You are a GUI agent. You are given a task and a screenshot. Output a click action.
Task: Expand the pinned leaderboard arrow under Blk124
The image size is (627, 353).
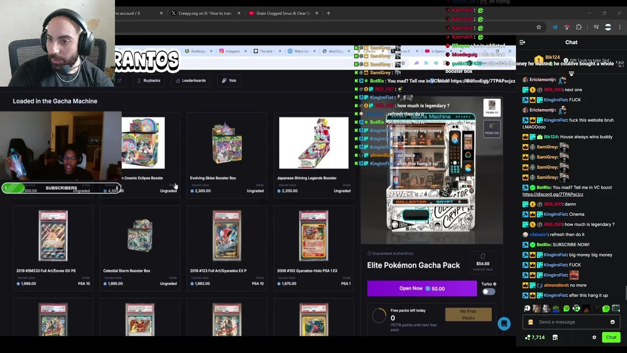click(x=571, y=74)
